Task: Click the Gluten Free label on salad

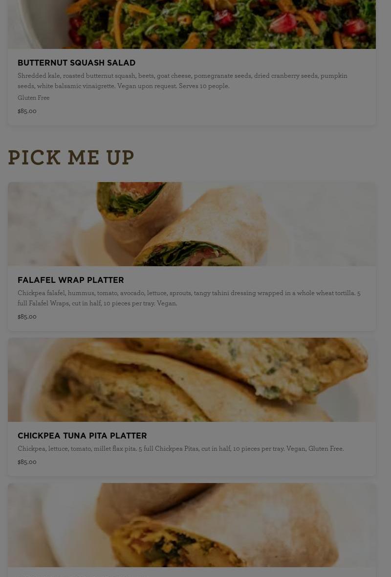Action: tap(33, 98)
